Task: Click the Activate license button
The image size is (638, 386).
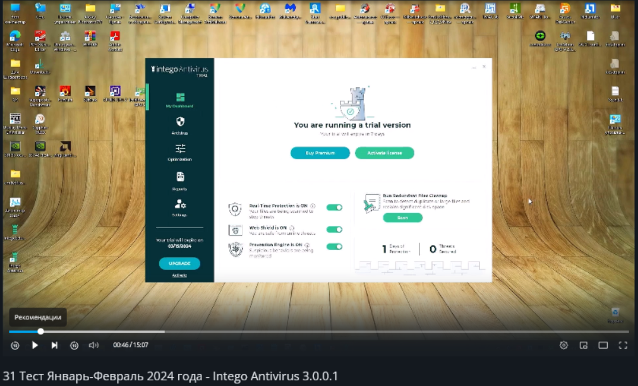Action: point(385,153)
